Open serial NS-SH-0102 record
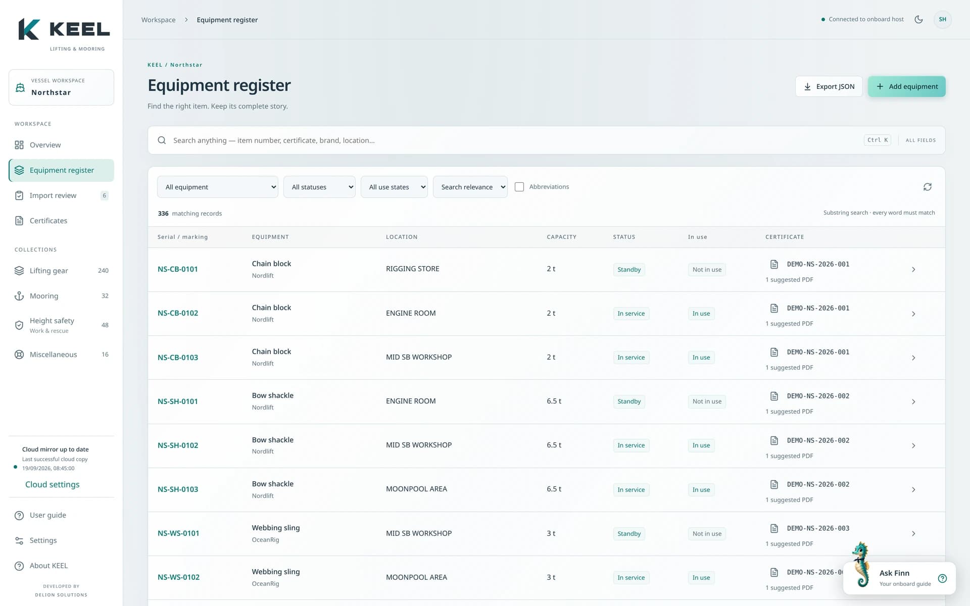The image size is (970, 606). click(x=178, y=445)
